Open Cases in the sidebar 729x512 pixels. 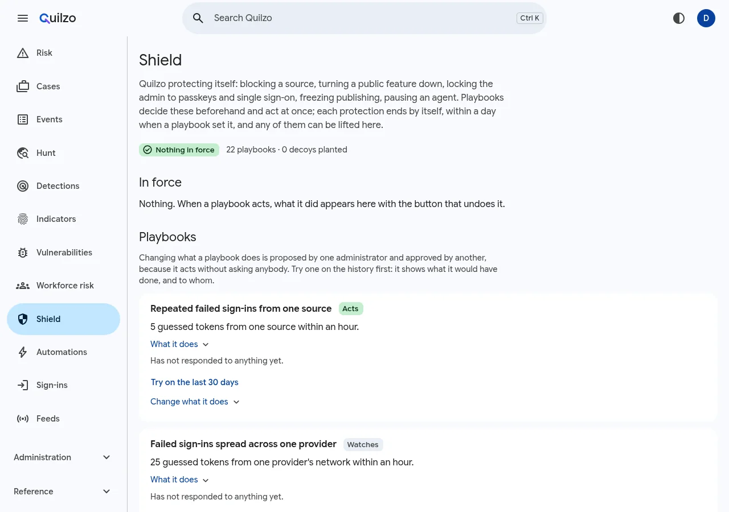[63, 86]
